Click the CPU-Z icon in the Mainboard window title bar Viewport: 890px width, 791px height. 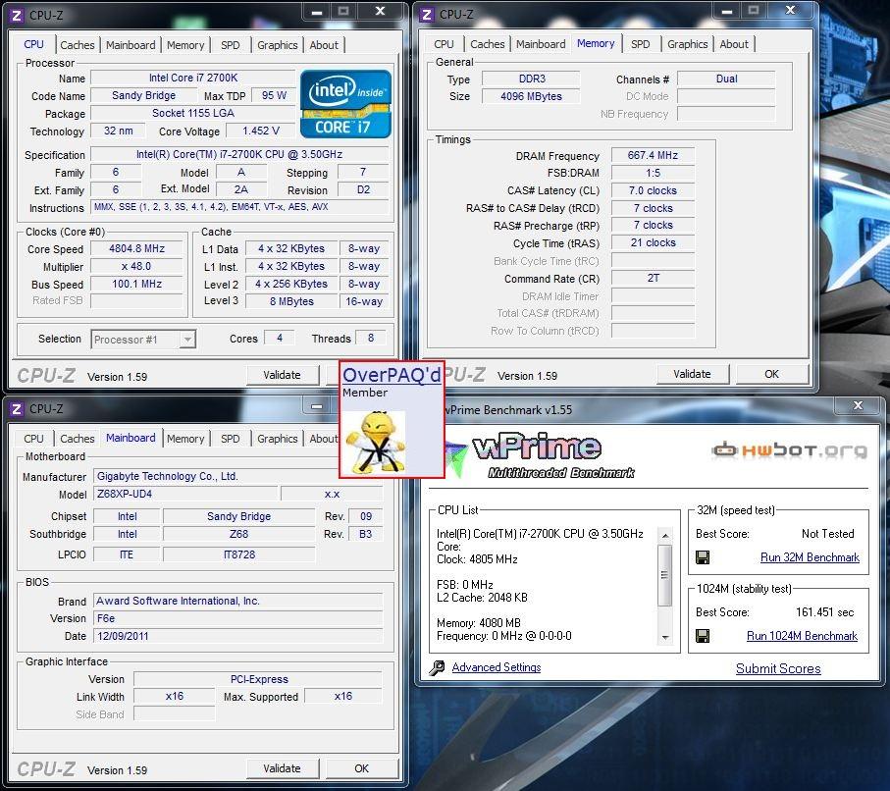point(17,409)
